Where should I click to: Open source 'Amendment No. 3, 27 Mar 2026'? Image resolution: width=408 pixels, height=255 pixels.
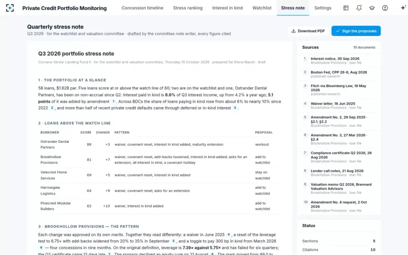tap(339, 139)
